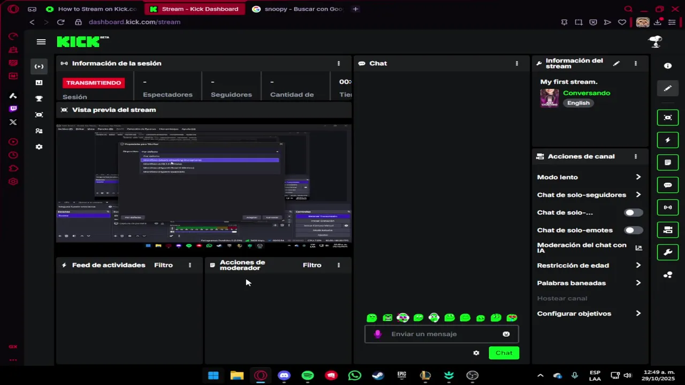Toggle the stream preview widget icon

pyautogui.click(x=668, y=118)
